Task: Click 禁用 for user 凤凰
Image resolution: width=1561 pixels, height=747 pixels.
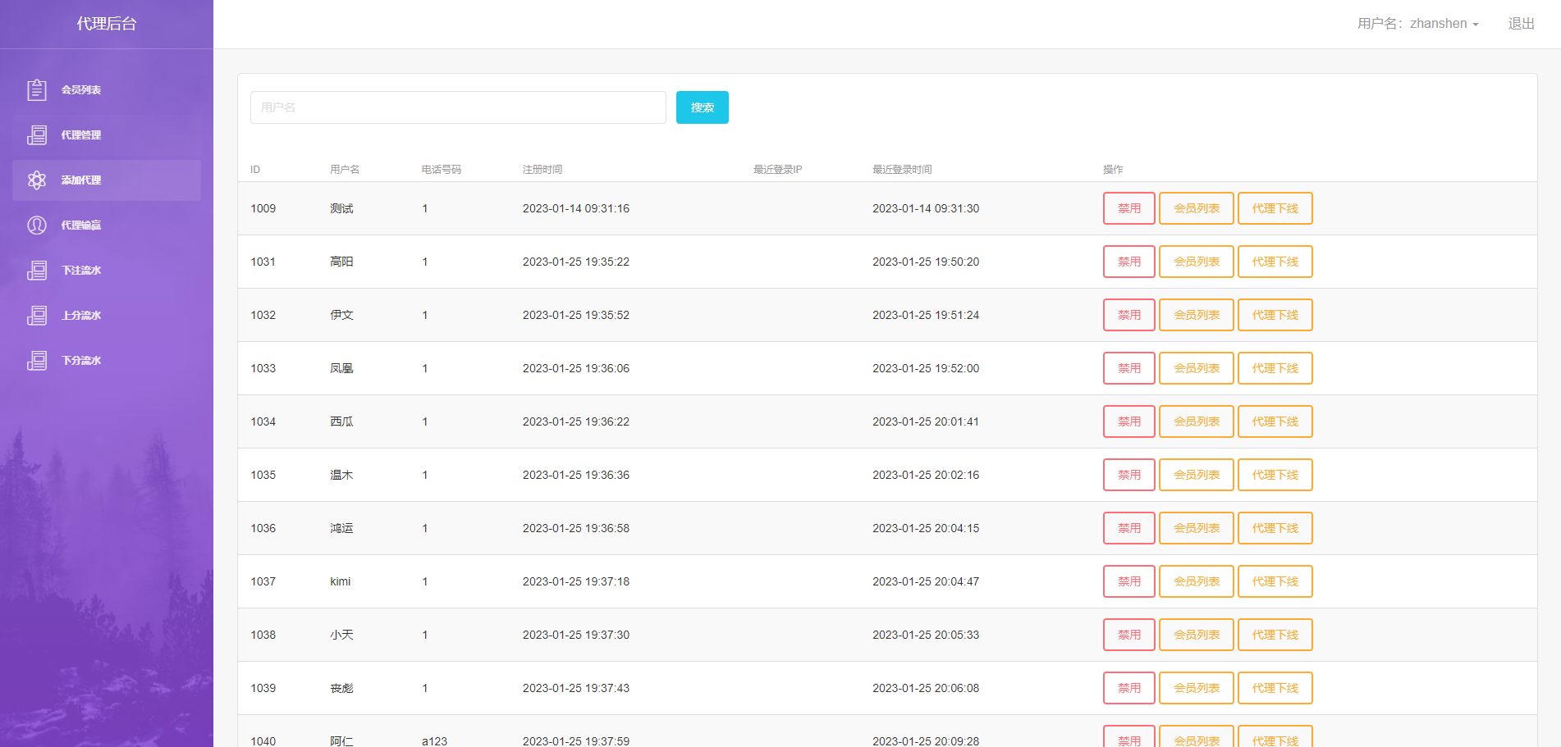Action: (x=1128, y=368)
